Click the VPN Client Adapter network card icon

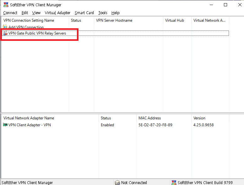(5, 125)
